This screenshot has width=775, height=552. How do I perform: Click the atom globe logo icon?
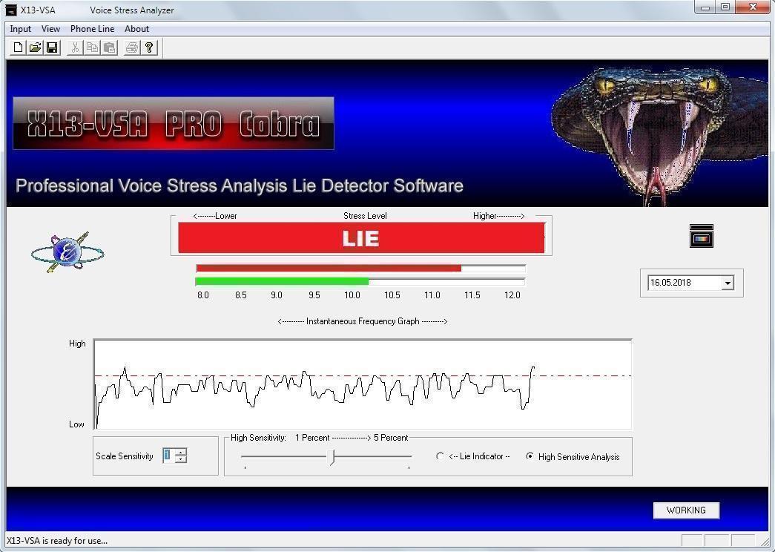click(67, 252)
